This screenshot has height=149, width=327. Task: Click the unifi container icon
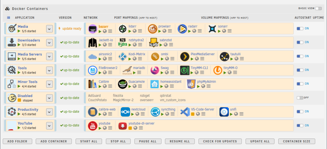point(224,112)
